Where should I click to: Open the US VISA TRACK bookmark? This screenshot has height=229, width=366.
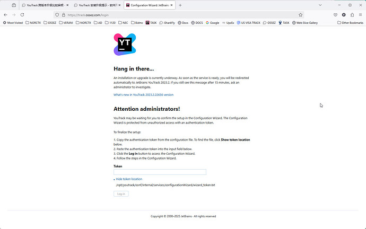click(x=249, y=23)
